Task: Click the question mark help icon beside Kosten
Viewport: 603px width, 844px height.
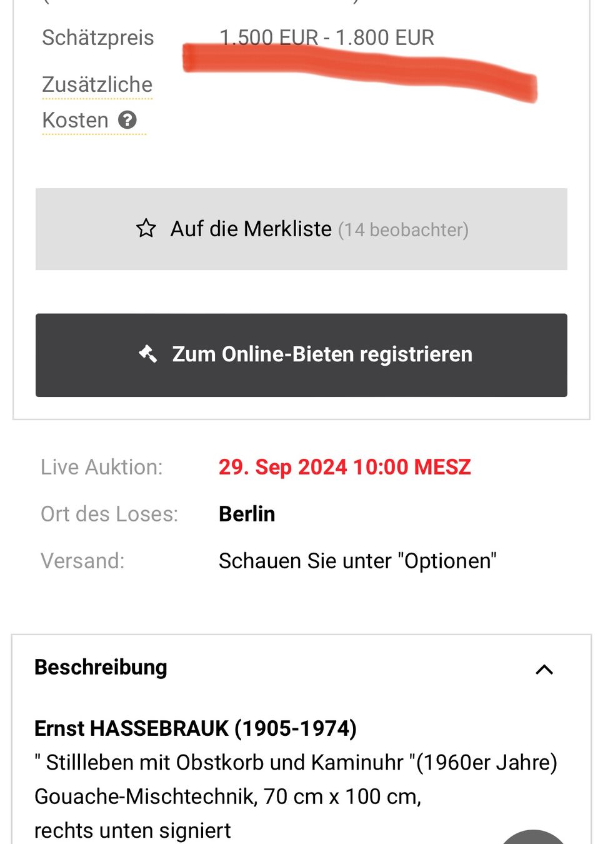Action: 127,119
